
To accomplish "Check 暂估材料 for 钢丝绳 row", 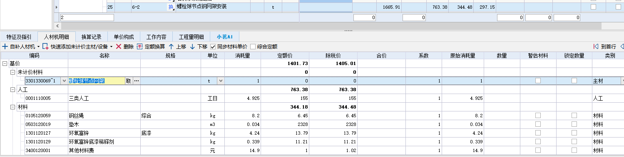I will pyautogui.click(x=538, y=116).
